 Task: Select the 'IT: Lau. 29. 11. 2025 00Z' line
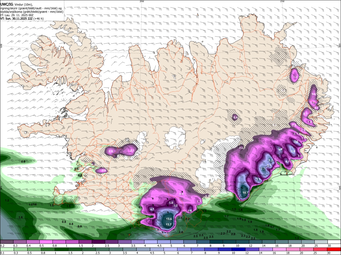(17, 15)
